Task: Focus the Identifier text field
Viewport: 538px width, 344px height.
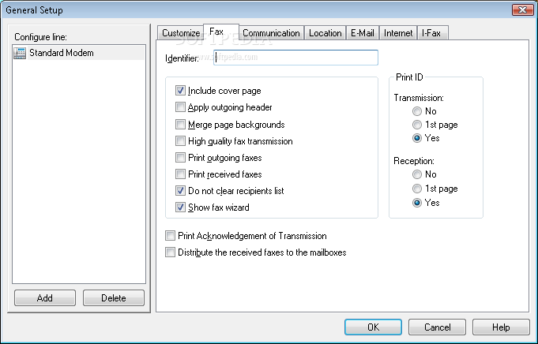Action: tap(295, 58)
